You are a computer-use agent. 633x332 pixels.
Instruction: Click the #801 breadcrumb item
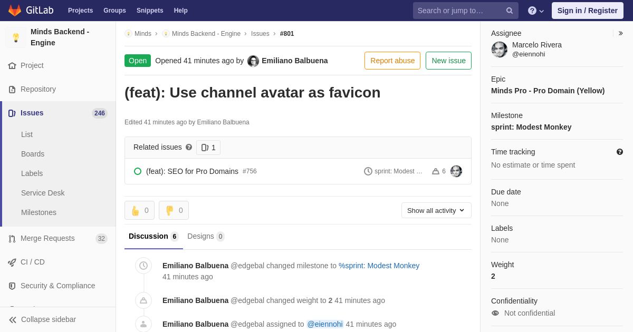(x=287, y=34)
